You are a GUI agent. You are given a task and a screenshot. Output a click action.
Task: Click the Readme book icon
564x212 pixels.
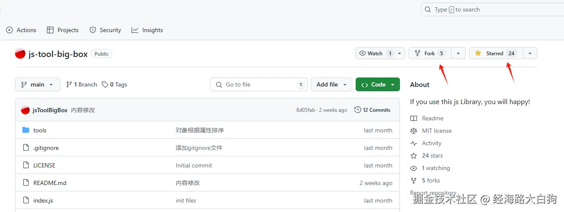pos(414,118)
